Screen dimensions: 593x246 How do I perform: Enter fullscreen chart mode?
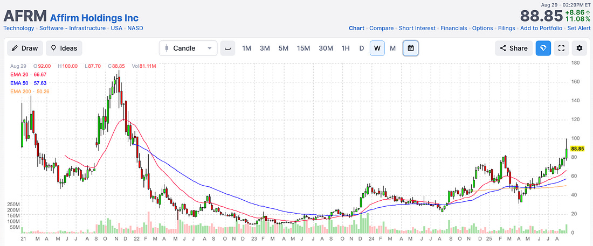pyautogui.click(x=561, y=48)
